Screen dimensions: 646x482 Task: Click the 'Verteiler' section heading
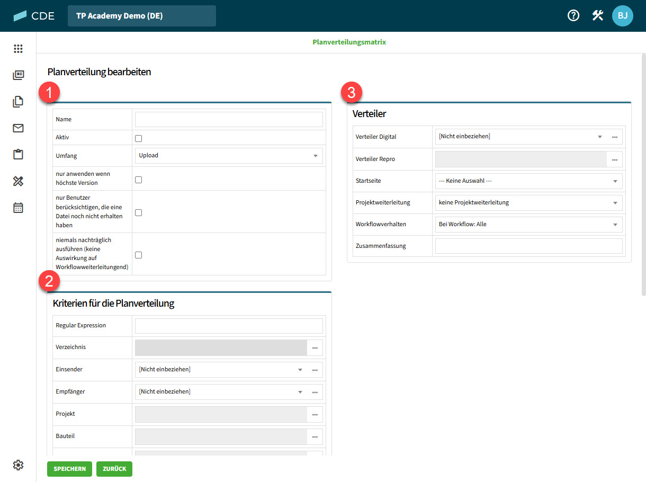(369, 114)
